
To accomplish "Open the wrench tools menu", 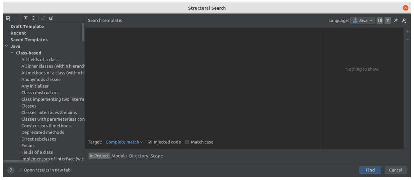I will (x=404, y=21).
